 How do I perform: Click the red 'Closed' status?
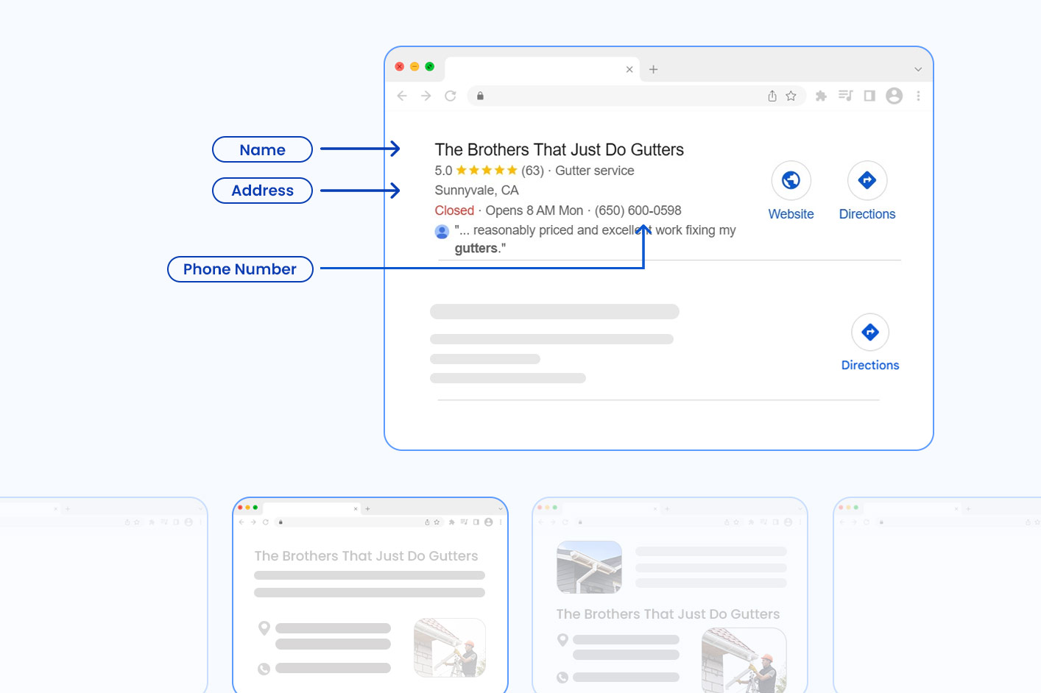(454, 210)
